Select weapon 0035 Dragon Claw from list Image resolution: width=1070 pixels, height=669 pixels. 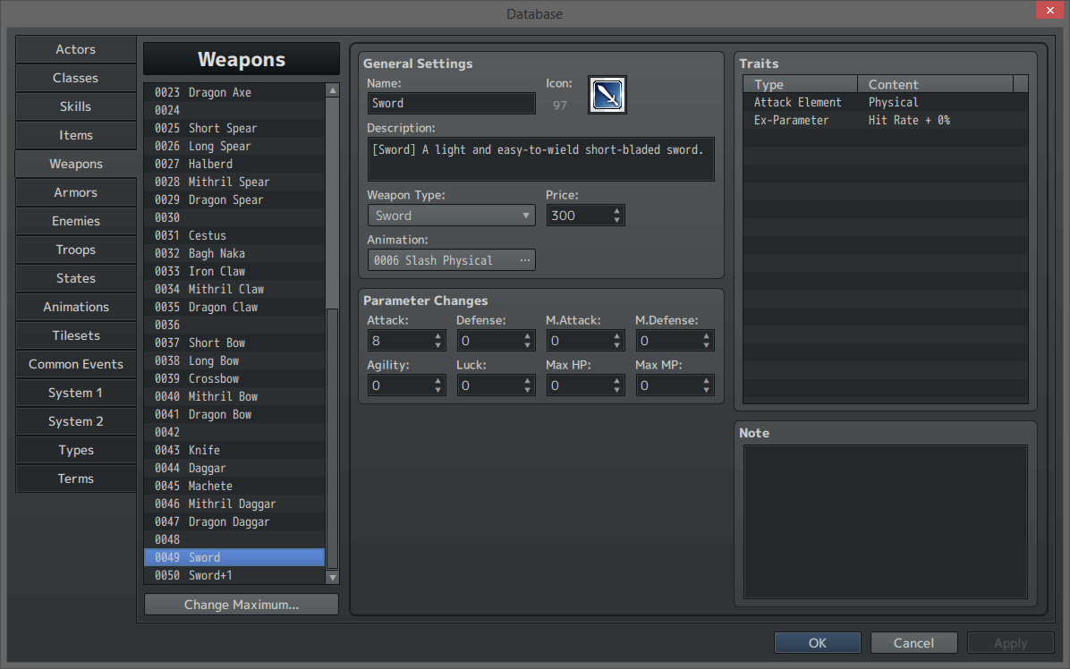(x=233, y=307)
